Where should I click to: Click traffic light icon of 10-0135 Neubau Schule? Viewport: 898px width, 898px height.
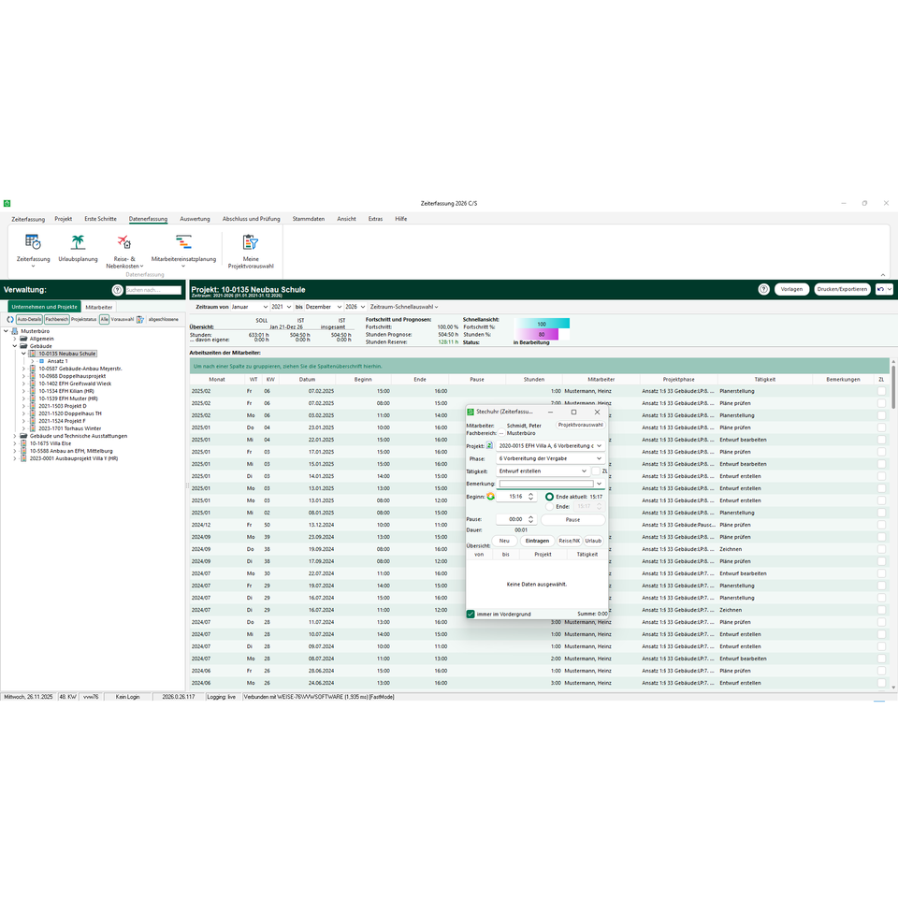pyautogui.click(x=33, y=354)
